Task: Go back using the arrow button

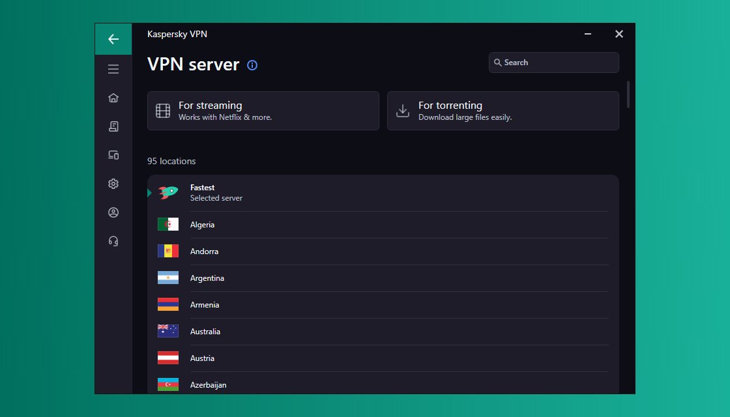Action: 113,39
